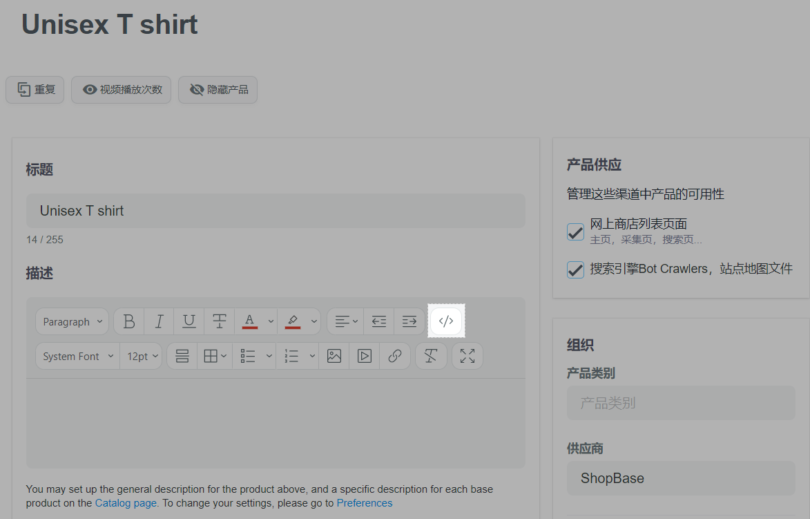The image size is (810, 519).
Task: Open insert table menu
Action: tap(215, 356)
